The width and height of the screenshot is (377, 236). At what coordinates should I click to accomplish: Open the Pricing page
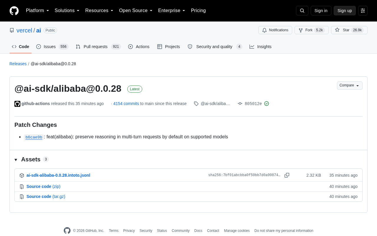pyautogui.click(x=198, y=11)
